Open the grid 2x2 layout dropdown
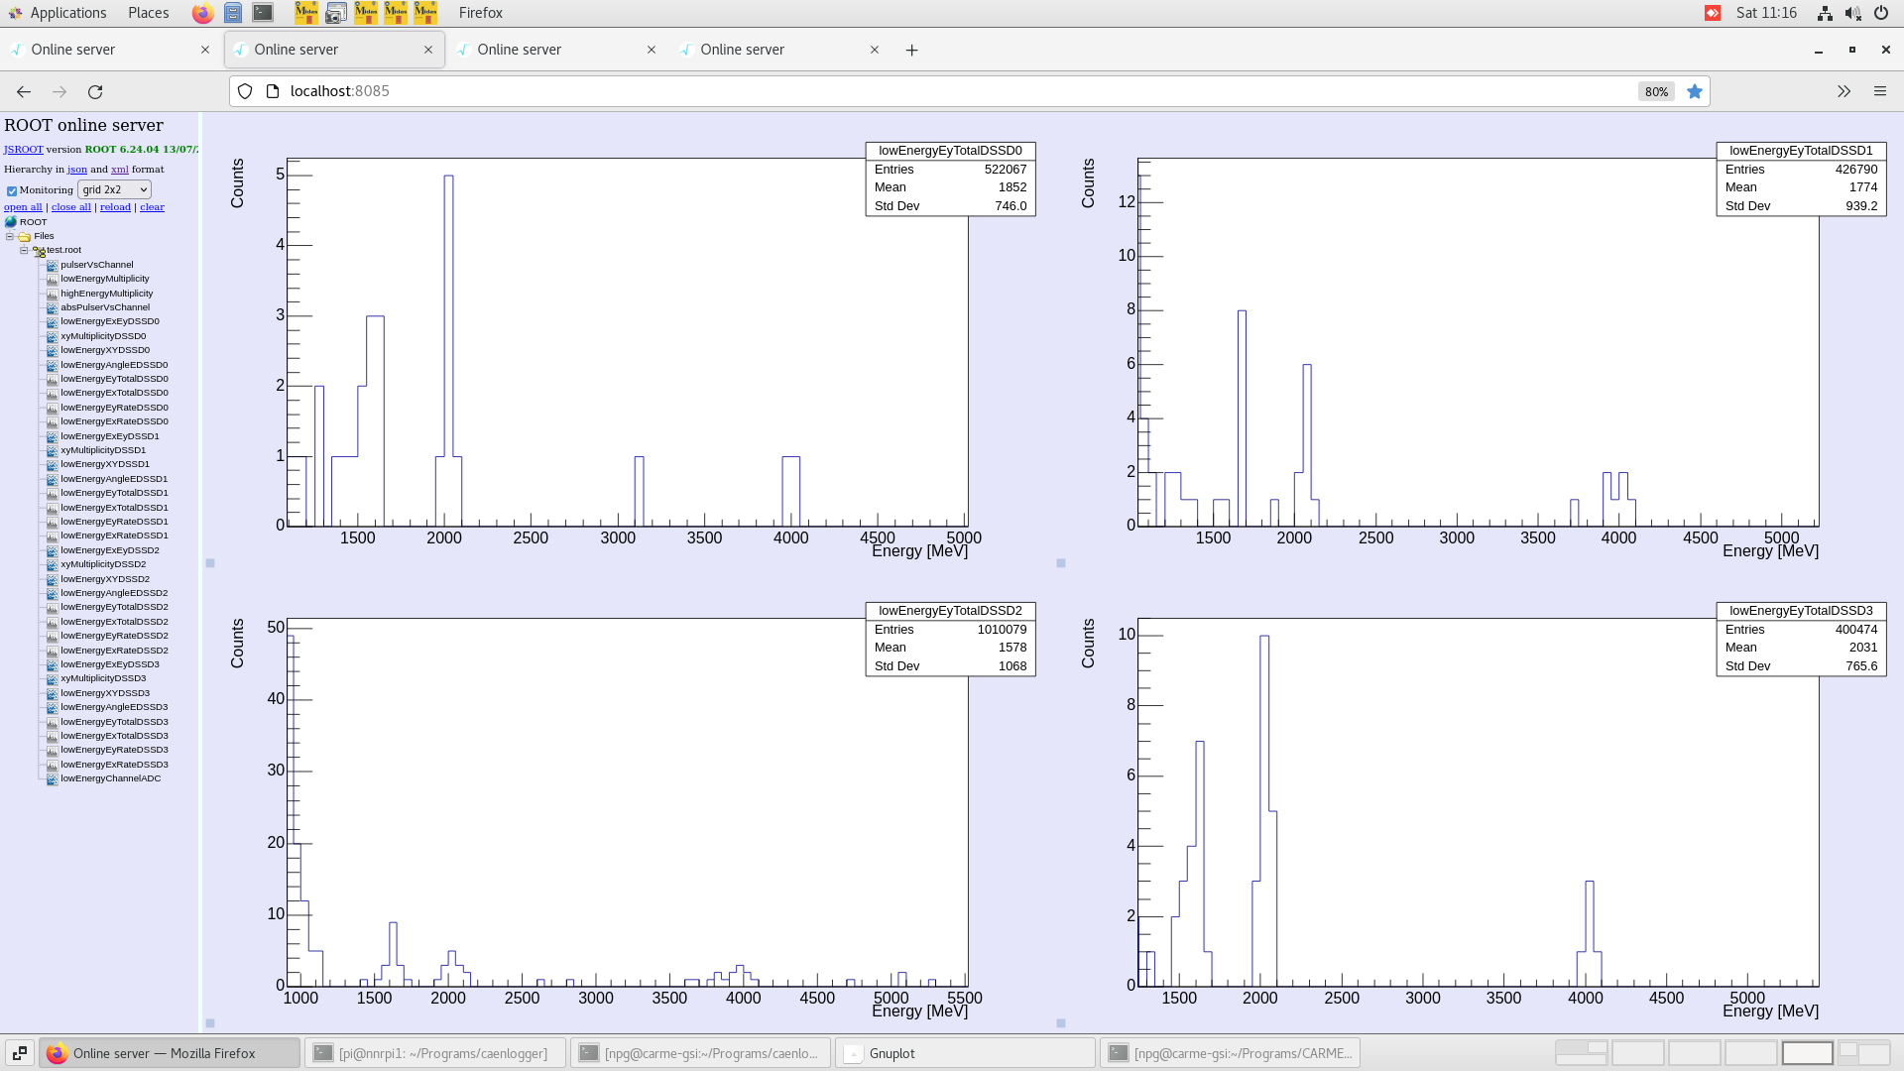The height and width of the screenshot is (1071, 1904). (114, 189)
